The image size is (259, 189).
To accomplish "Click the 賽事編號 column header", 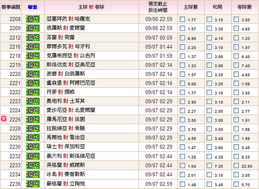I will coord(11,7).
